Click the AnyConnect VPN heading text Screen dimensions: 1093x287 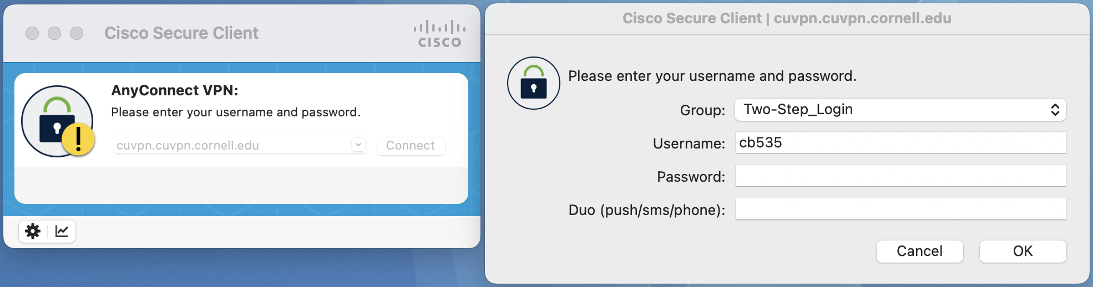tap(174, 90)
